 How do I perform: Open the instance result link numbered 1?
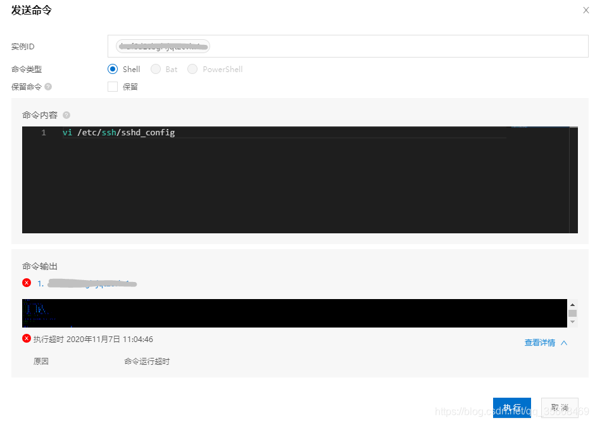pos(87,283)
